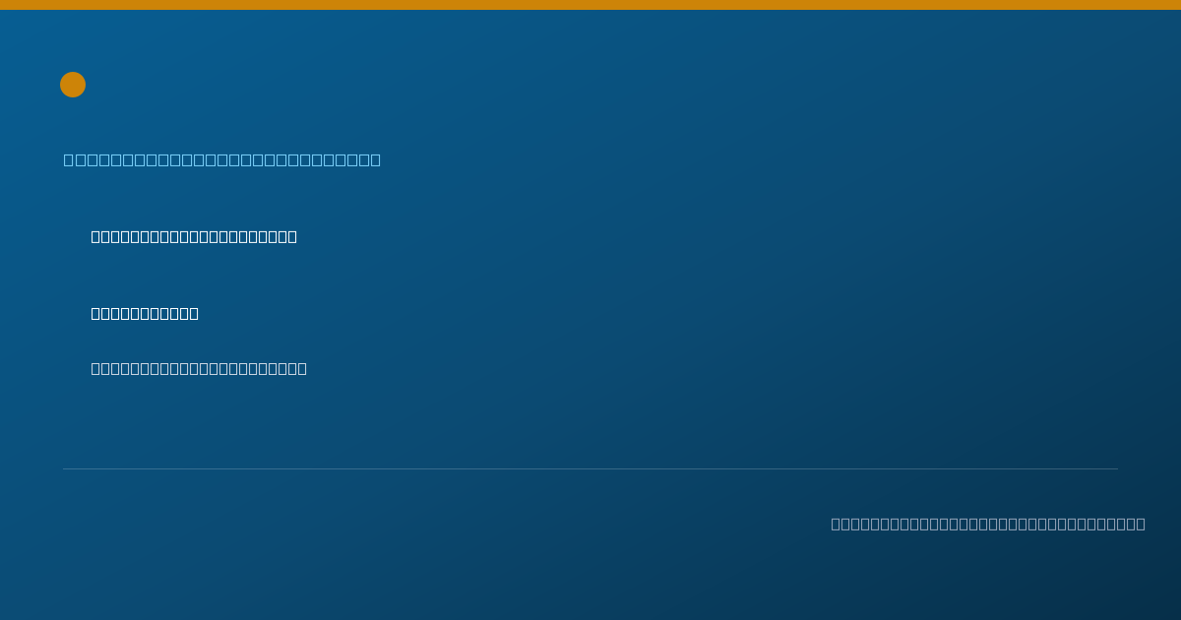Screen dimensions: 1181x620
Task: Click the longest white bold text line
Action: click(194, 236)
